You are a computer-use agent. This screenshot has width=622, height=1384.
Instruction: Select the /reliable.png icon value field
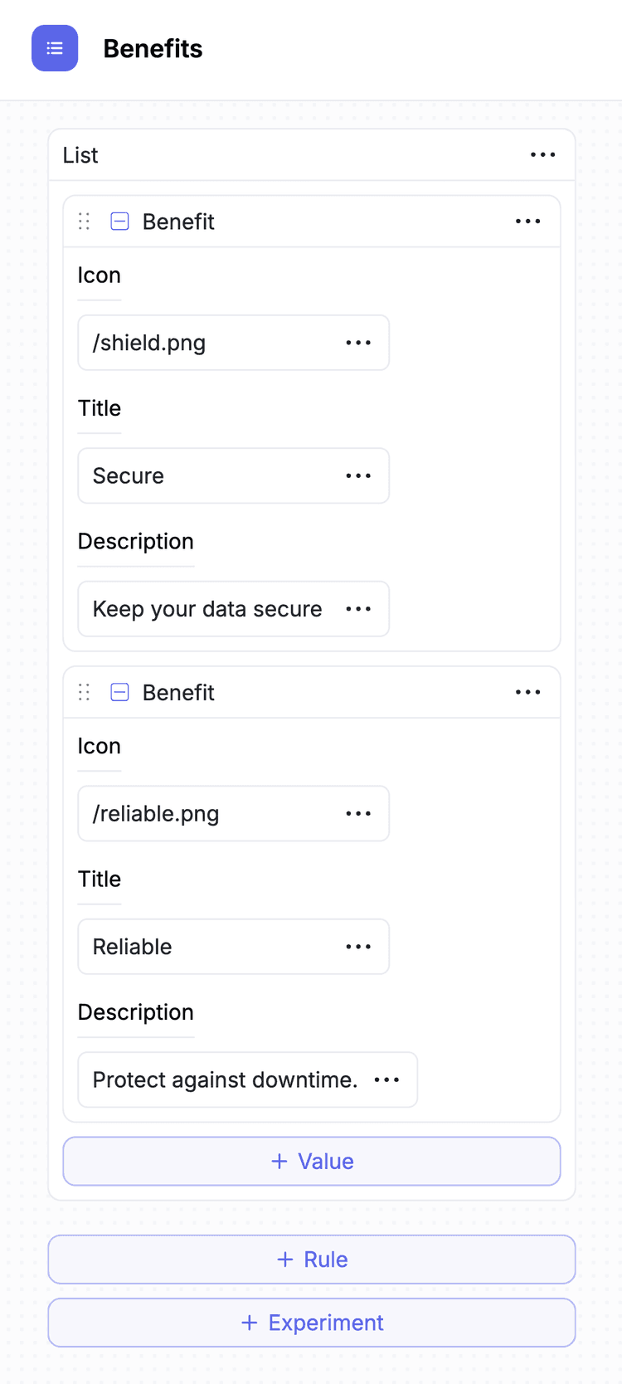point(182,814)
